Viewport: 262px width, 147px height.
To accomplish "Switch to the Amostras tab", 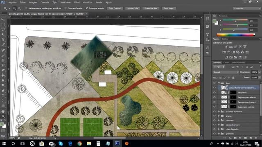I will 223,16.
